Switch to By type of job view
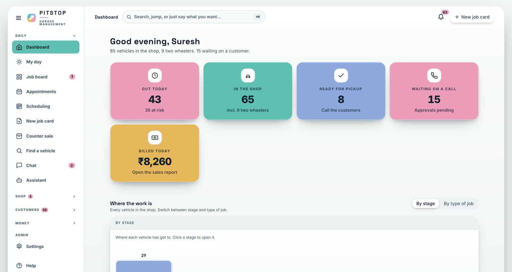Viewport: 512px width, 272px height. tap(459, 204)
